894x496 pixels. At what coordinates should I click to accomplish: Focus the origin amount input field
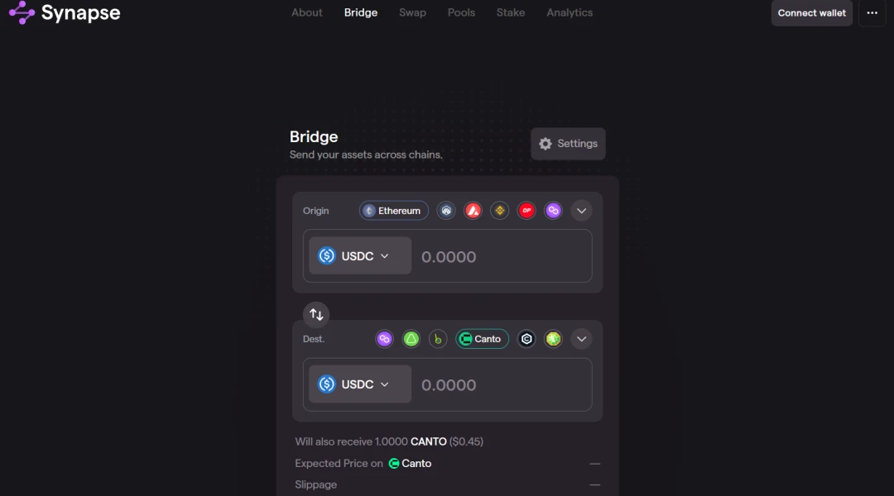(502, 256)
